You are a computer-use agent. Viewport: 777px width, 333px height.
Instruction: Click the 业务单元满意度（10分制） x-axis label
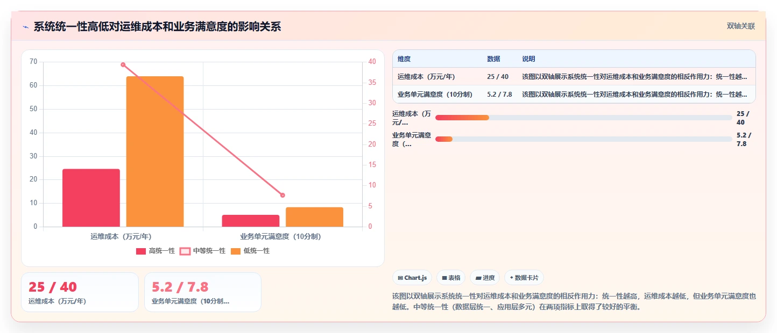pyautogui.click(x=280, y=236)
